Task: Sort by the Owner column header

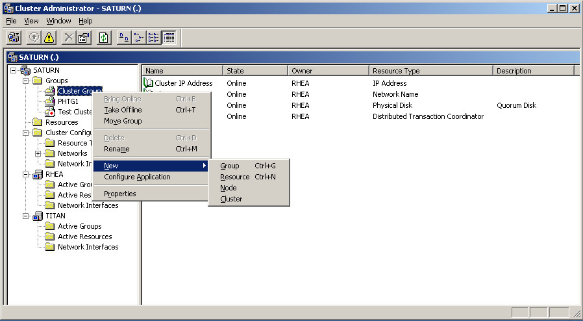Action: pos(329,71)
